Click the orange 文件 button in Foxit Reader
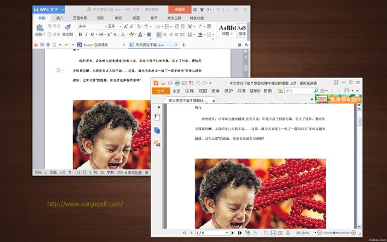This screenshot has width=387, height=242. [x=161, y=91]
